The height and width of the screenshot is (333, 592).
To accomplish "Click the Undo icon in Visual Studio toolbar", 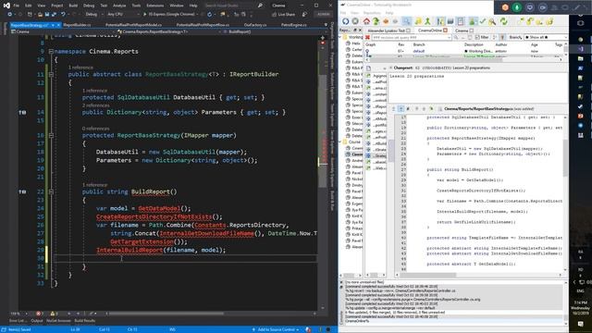I will point(64,15).
